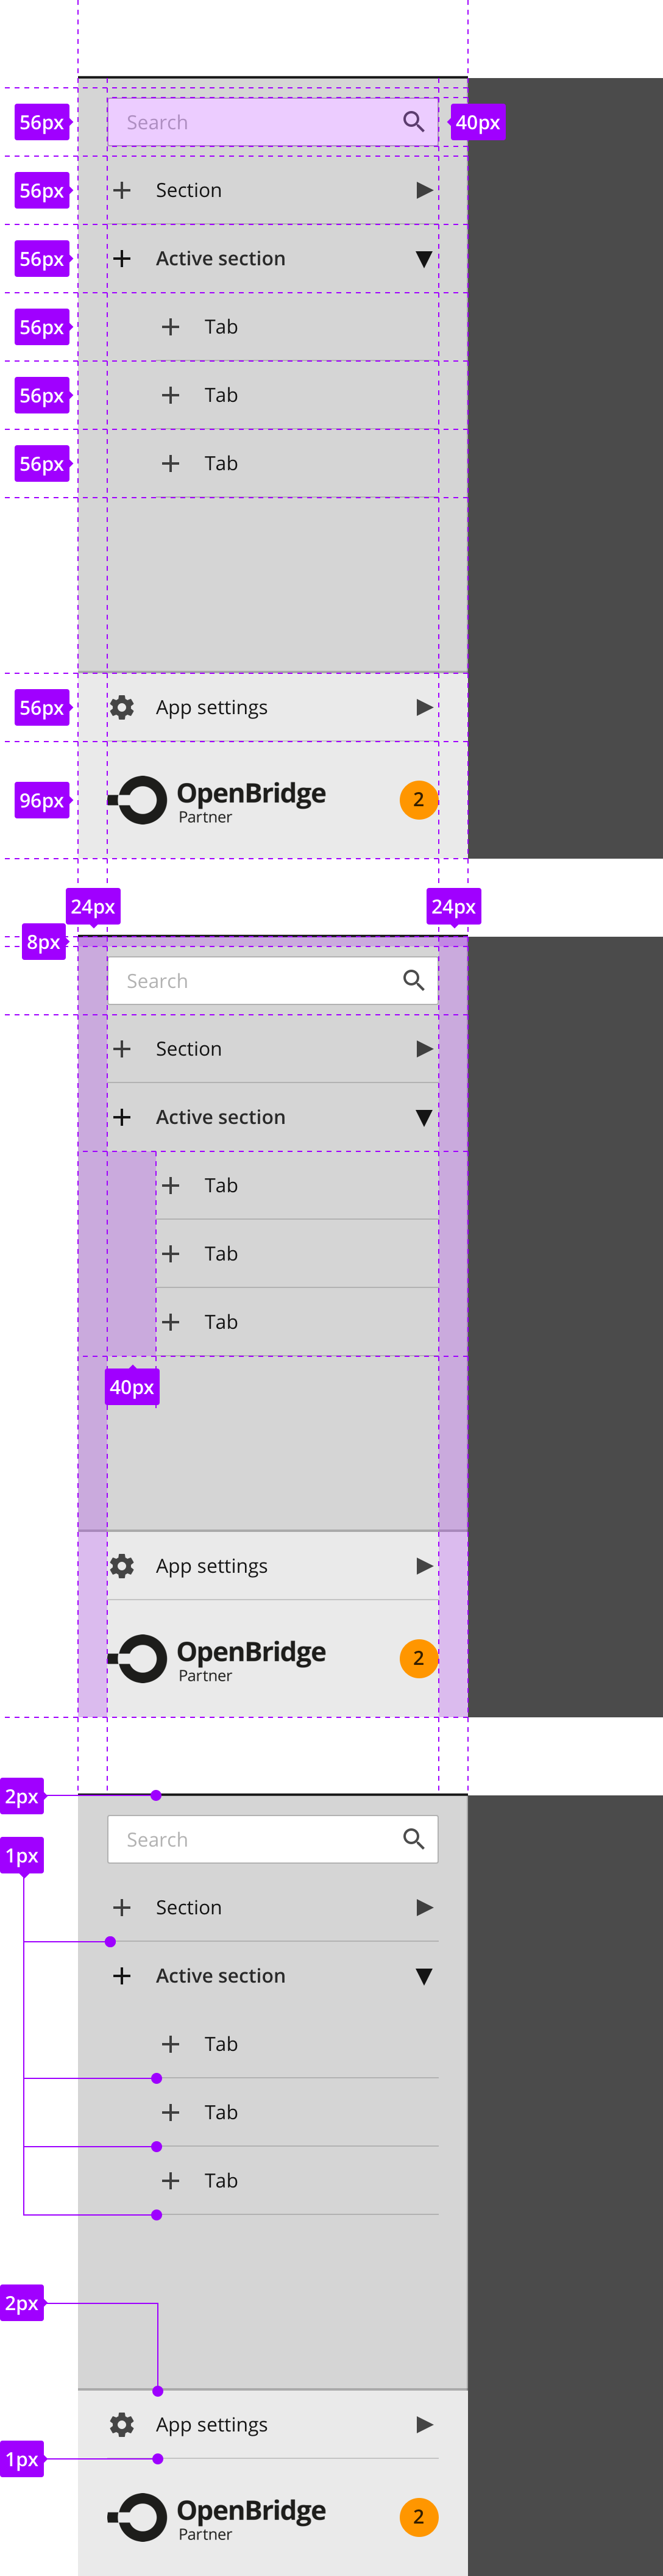
Task: Click the plus icon beside Active section in the second mockup
Action: point(122,1117)
